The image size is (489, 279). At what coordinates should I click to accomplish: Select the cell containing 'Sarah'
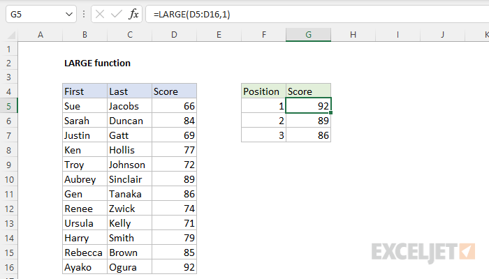tap(85, 121)
